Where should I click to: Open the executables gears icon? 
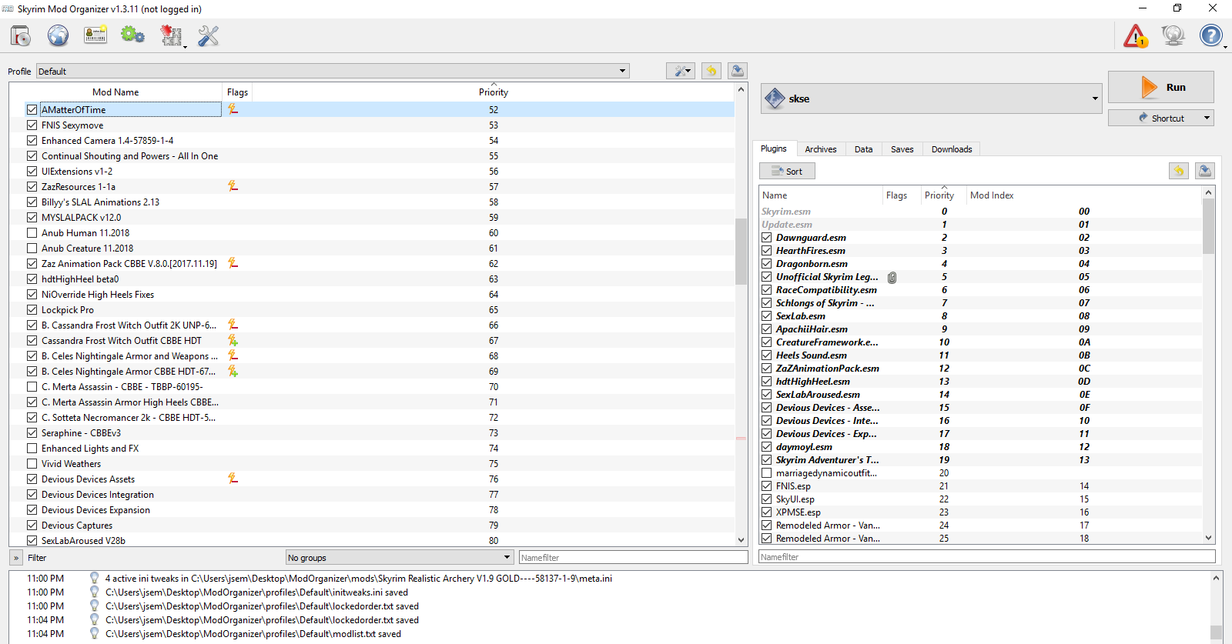pyautogui.click(x=132, y=35)
